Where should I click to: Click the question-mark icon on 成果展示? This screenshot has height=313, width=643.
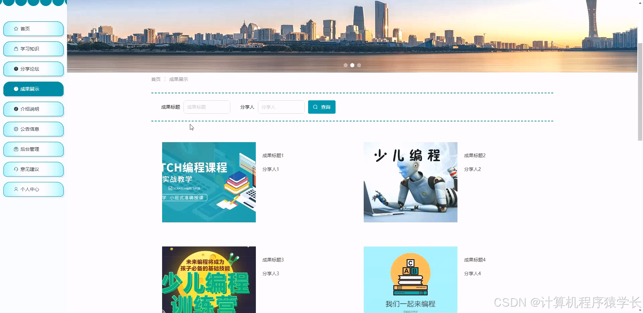click(15, 89)
